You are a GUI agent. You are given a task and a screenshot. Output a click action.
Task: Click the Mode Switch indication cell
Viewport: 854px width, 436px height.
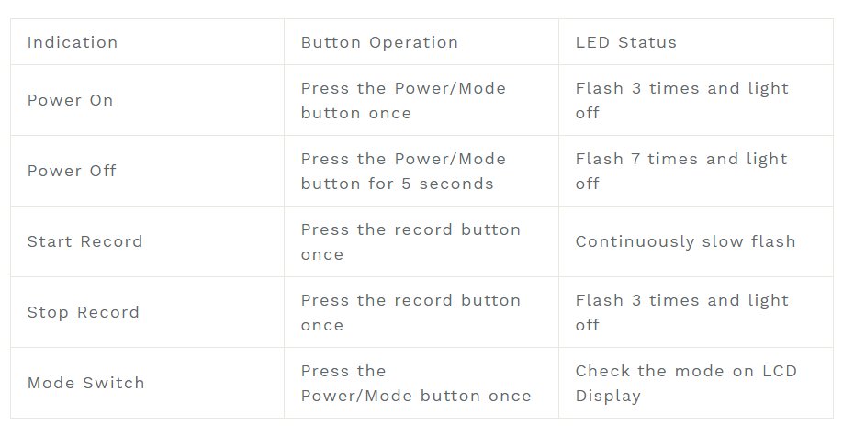pos(85,384)
